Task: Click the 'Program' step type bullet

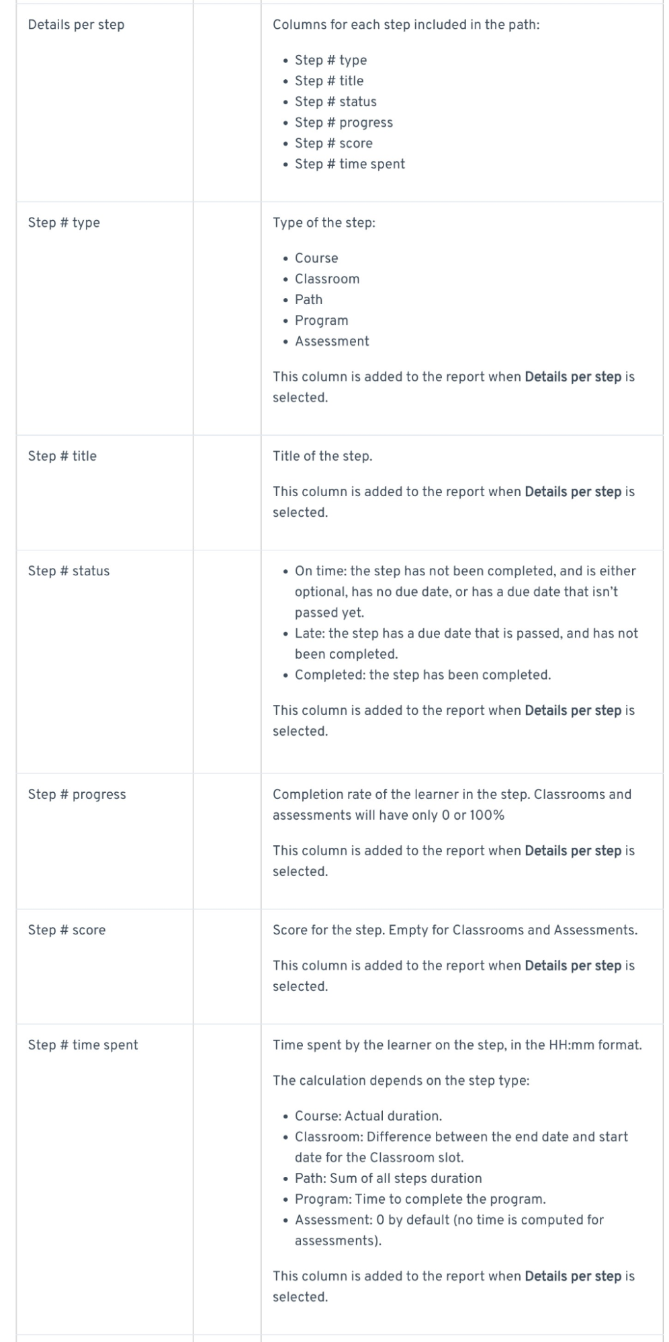Action: click(x=321, y=321)
